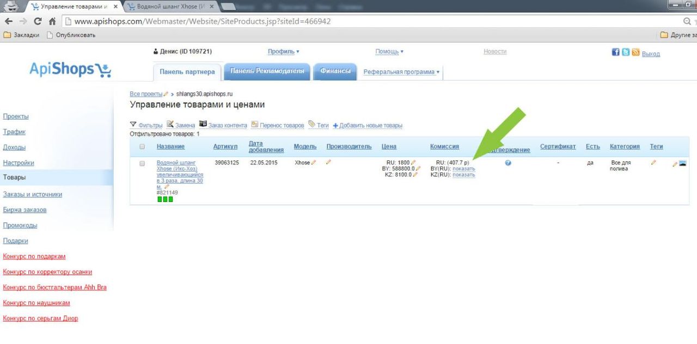Open the Финансы tab
697x344 pixels.
coord(335,71)
